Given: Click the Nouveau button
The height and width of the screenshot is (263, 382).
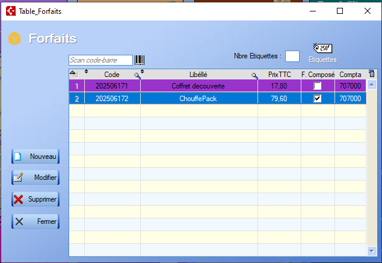Looking at the screenshot, I should (x=35, y=156).
